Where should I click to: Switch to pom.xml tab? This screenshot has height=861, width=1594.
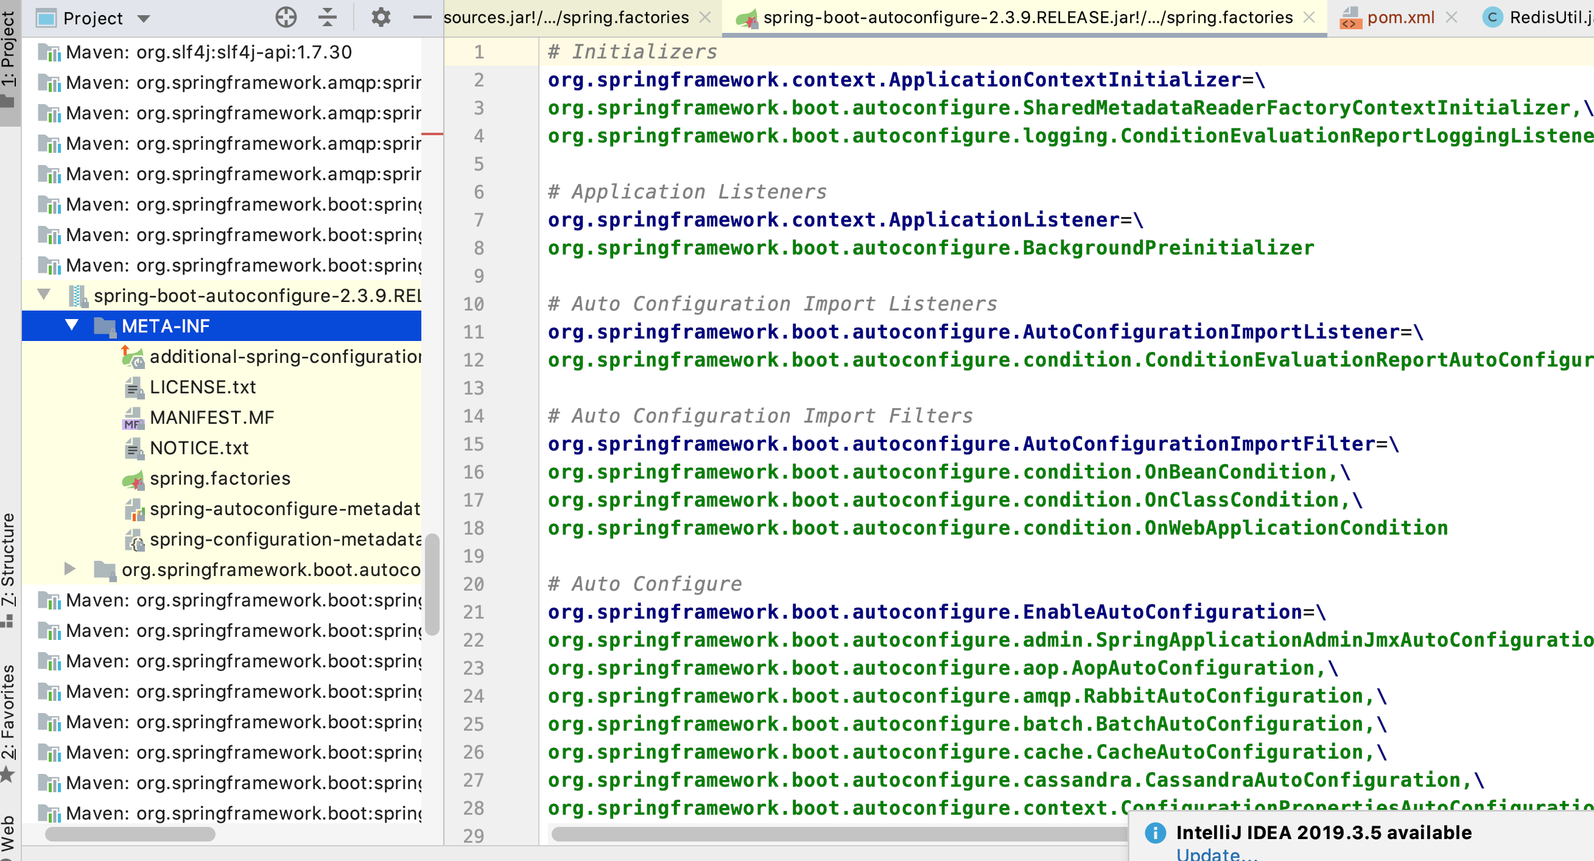(x=1400, y=17)
